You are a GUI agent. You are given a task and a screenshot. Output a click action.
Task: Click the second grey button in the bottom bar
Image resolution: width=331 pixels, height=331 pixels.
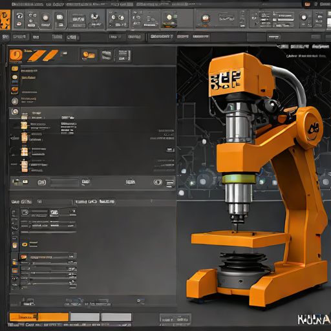116,317
